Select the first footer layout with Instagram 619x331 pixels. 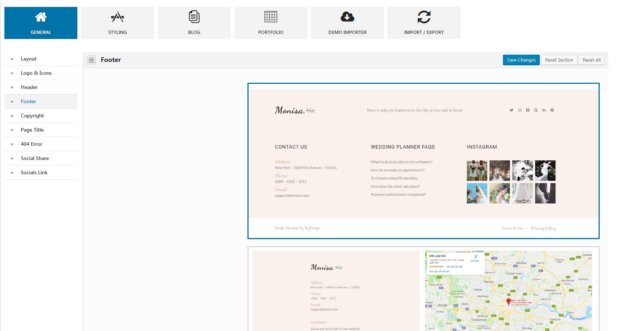tap(423, 161)
